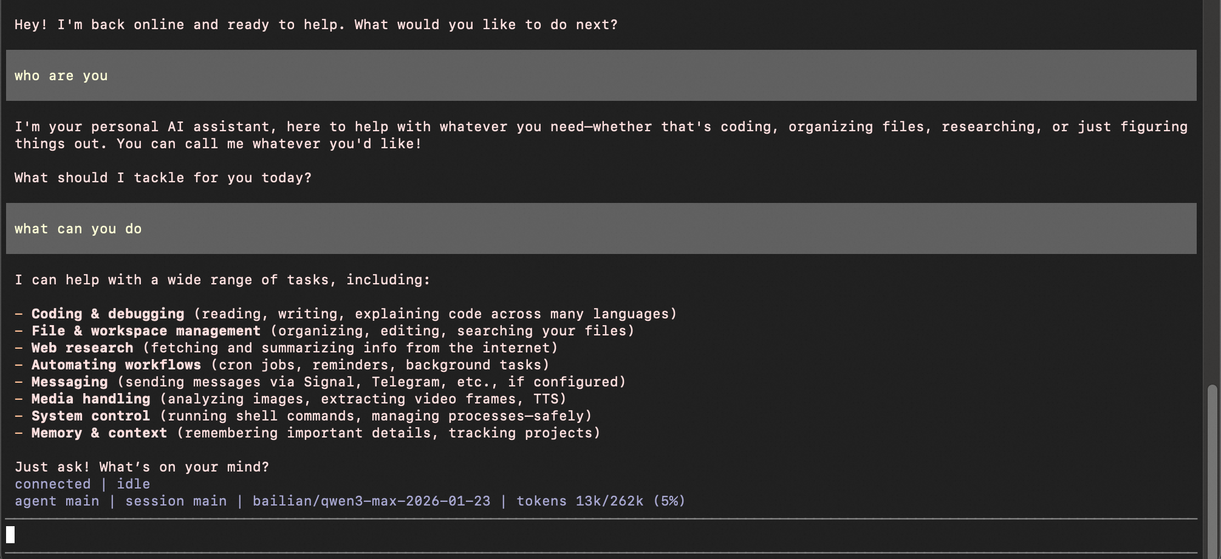Click the 'what can you do' user message
The width and height of the screenshot is (1221, 559).
coord(78,229)
